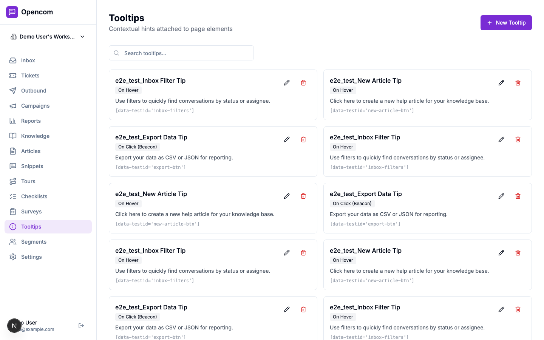Viewport: 544px width, 340px height.
Task: Open the Knowledge book icon
Action: (12, 136)
